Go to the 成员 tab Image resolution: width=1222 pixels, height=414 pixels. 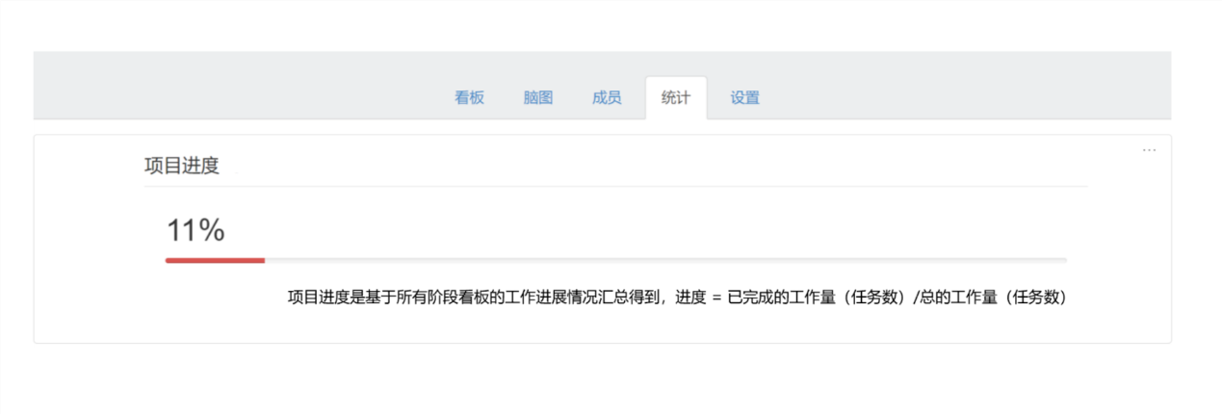coord(607,97)
